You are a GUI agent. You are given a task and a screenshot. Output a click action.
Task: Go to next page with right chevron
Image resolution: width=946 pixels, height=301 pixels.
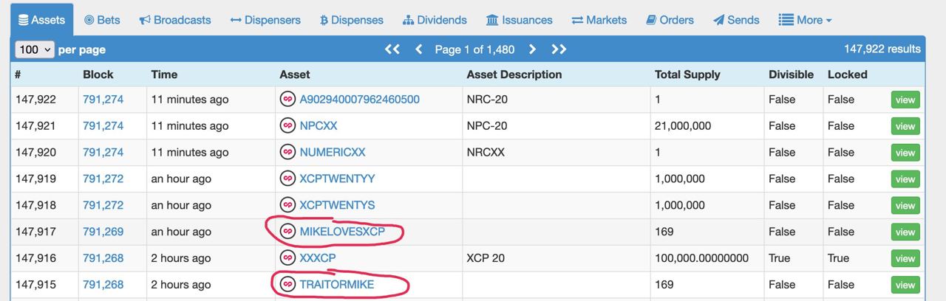[x=532, y=49]
